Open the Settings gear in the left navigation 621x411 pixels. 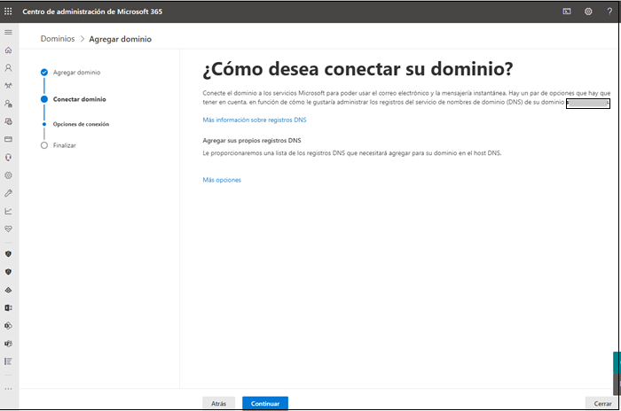(x=8, y=175)
